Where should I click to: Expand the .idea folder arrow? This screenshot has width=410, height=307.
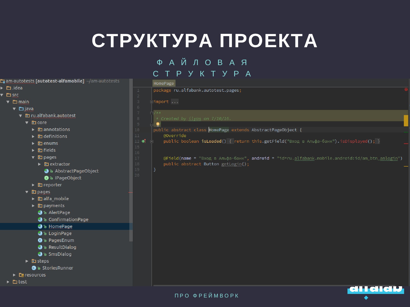point(2,88)
